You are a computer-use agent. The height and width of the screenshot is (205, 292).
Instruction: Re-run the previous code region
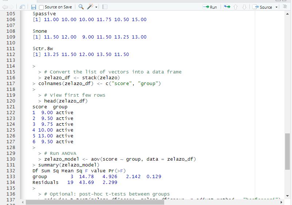point(227,7)
